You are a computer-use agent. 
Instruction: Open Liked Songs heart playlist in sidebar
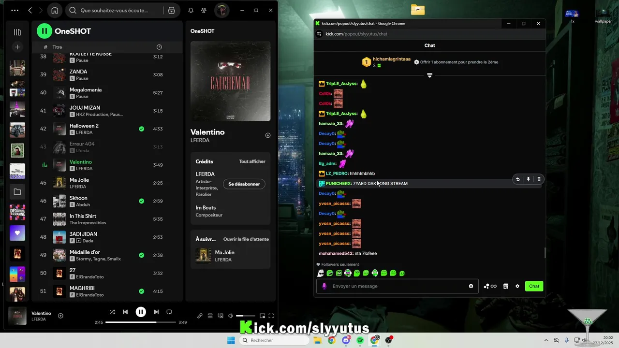tap(17, 233)
